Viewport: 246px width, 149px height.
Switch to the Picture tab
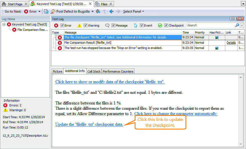(57, 71)
